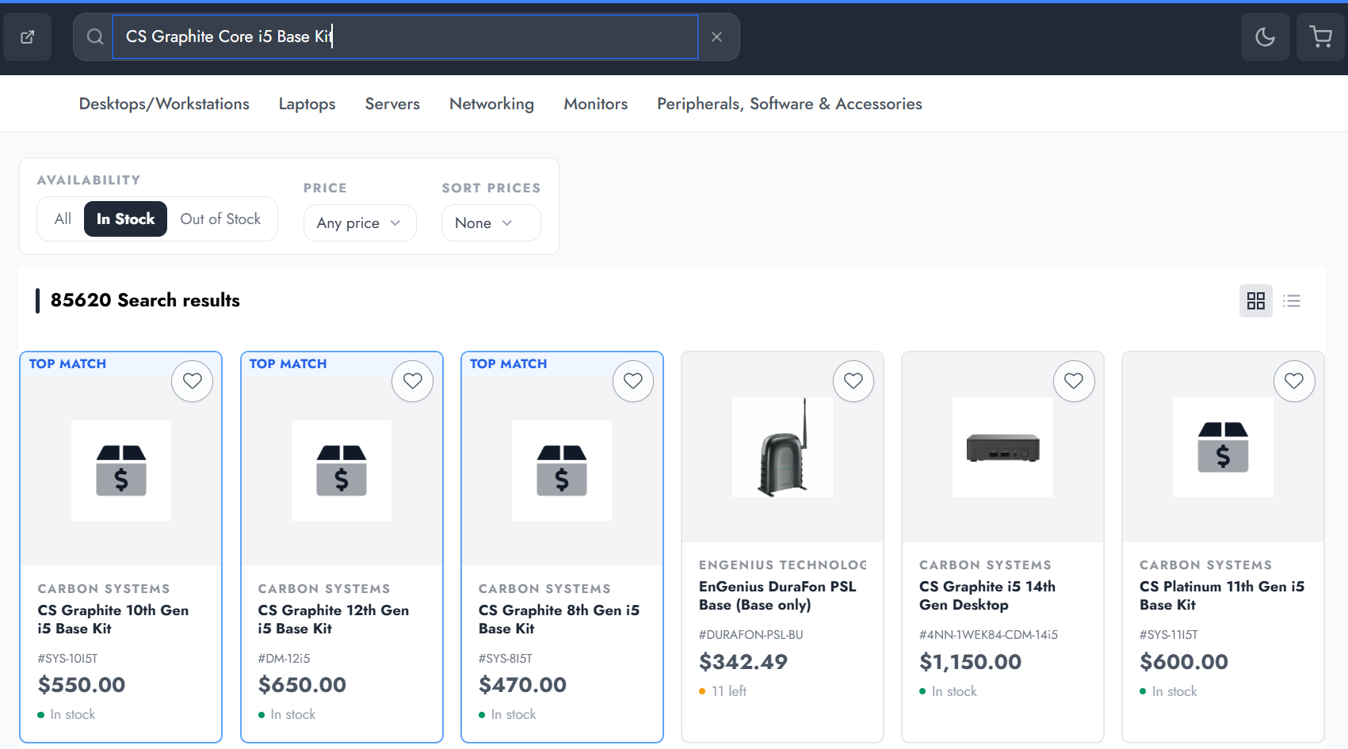The width and height of the screenshot is (1348, 749).
Task: Open Desktops/Workstations category
Action: [x=164, y=104]
